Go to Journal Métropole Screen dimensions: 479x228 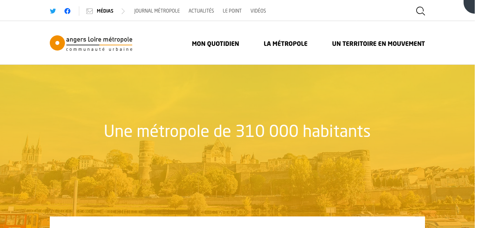click(x=157, y=11)
